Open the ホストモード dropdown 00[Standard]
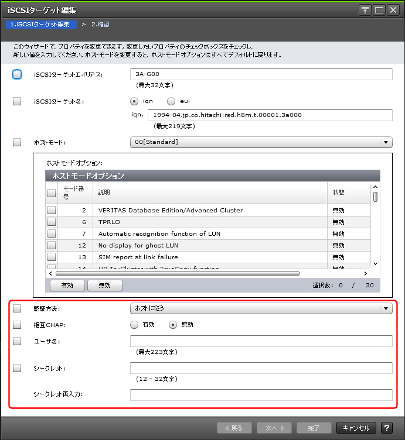The width and height of the screenshot is (405, 440). pos(261,142)
